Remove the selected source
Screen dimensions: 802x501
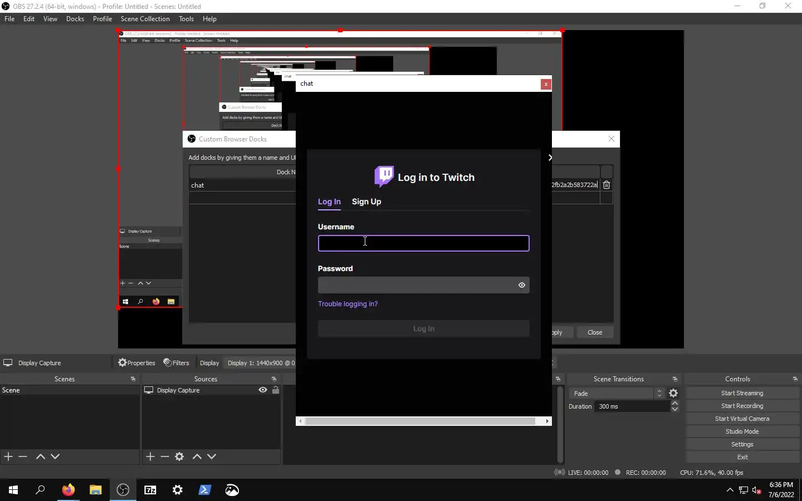click(165, 456)
